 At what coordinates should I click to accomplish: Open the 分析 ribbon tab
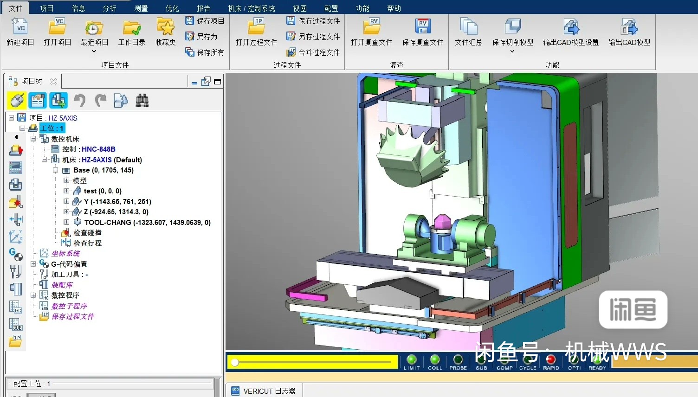point(110,8)
